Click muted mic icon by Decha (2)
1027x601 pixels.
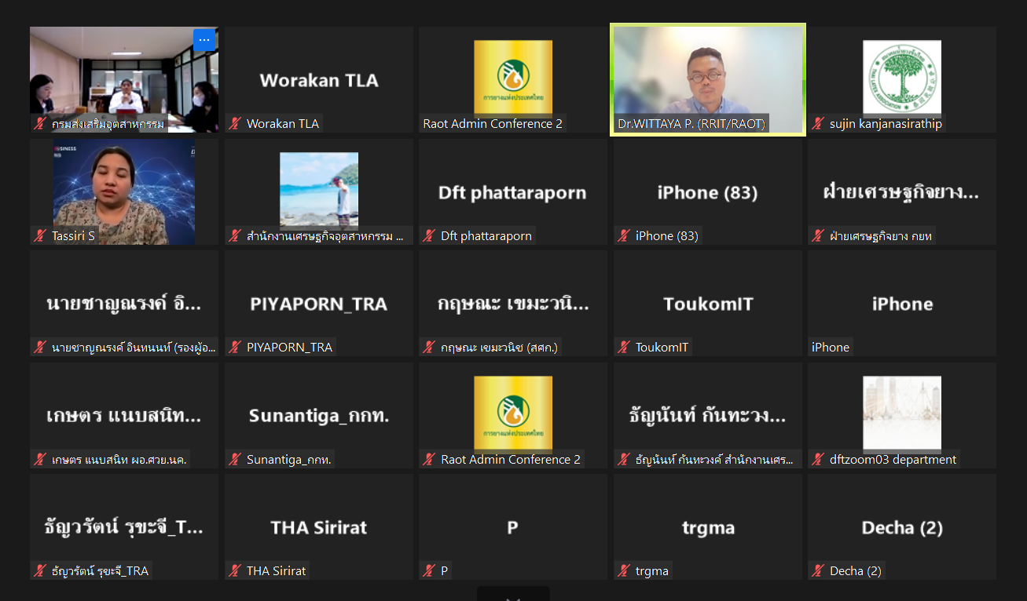(x=817, y=570)
